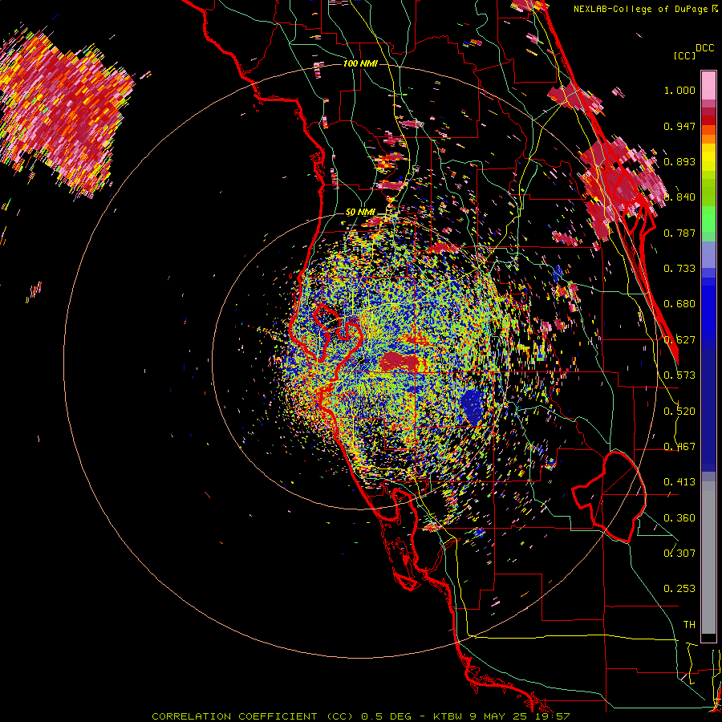The height and width of the screenshot is (722, 722).
Task: Select the 0.893 legend value
Action: click(x=679, y=161)
